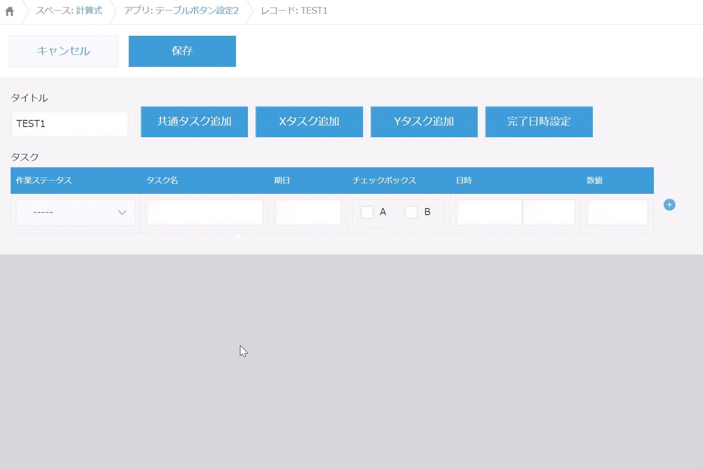The width and height of the screenshot is (703, 470).
Task: Click the 完了日時設定 button
Action: (539, 122)
